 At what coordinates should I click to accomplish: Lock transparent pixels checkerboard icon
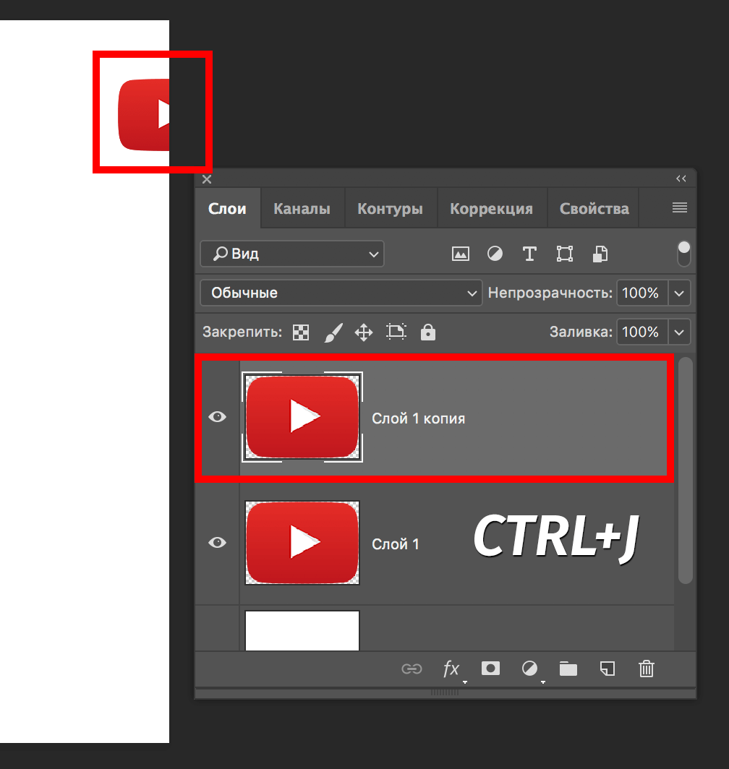pyautogui.click(x=301, y=332)
